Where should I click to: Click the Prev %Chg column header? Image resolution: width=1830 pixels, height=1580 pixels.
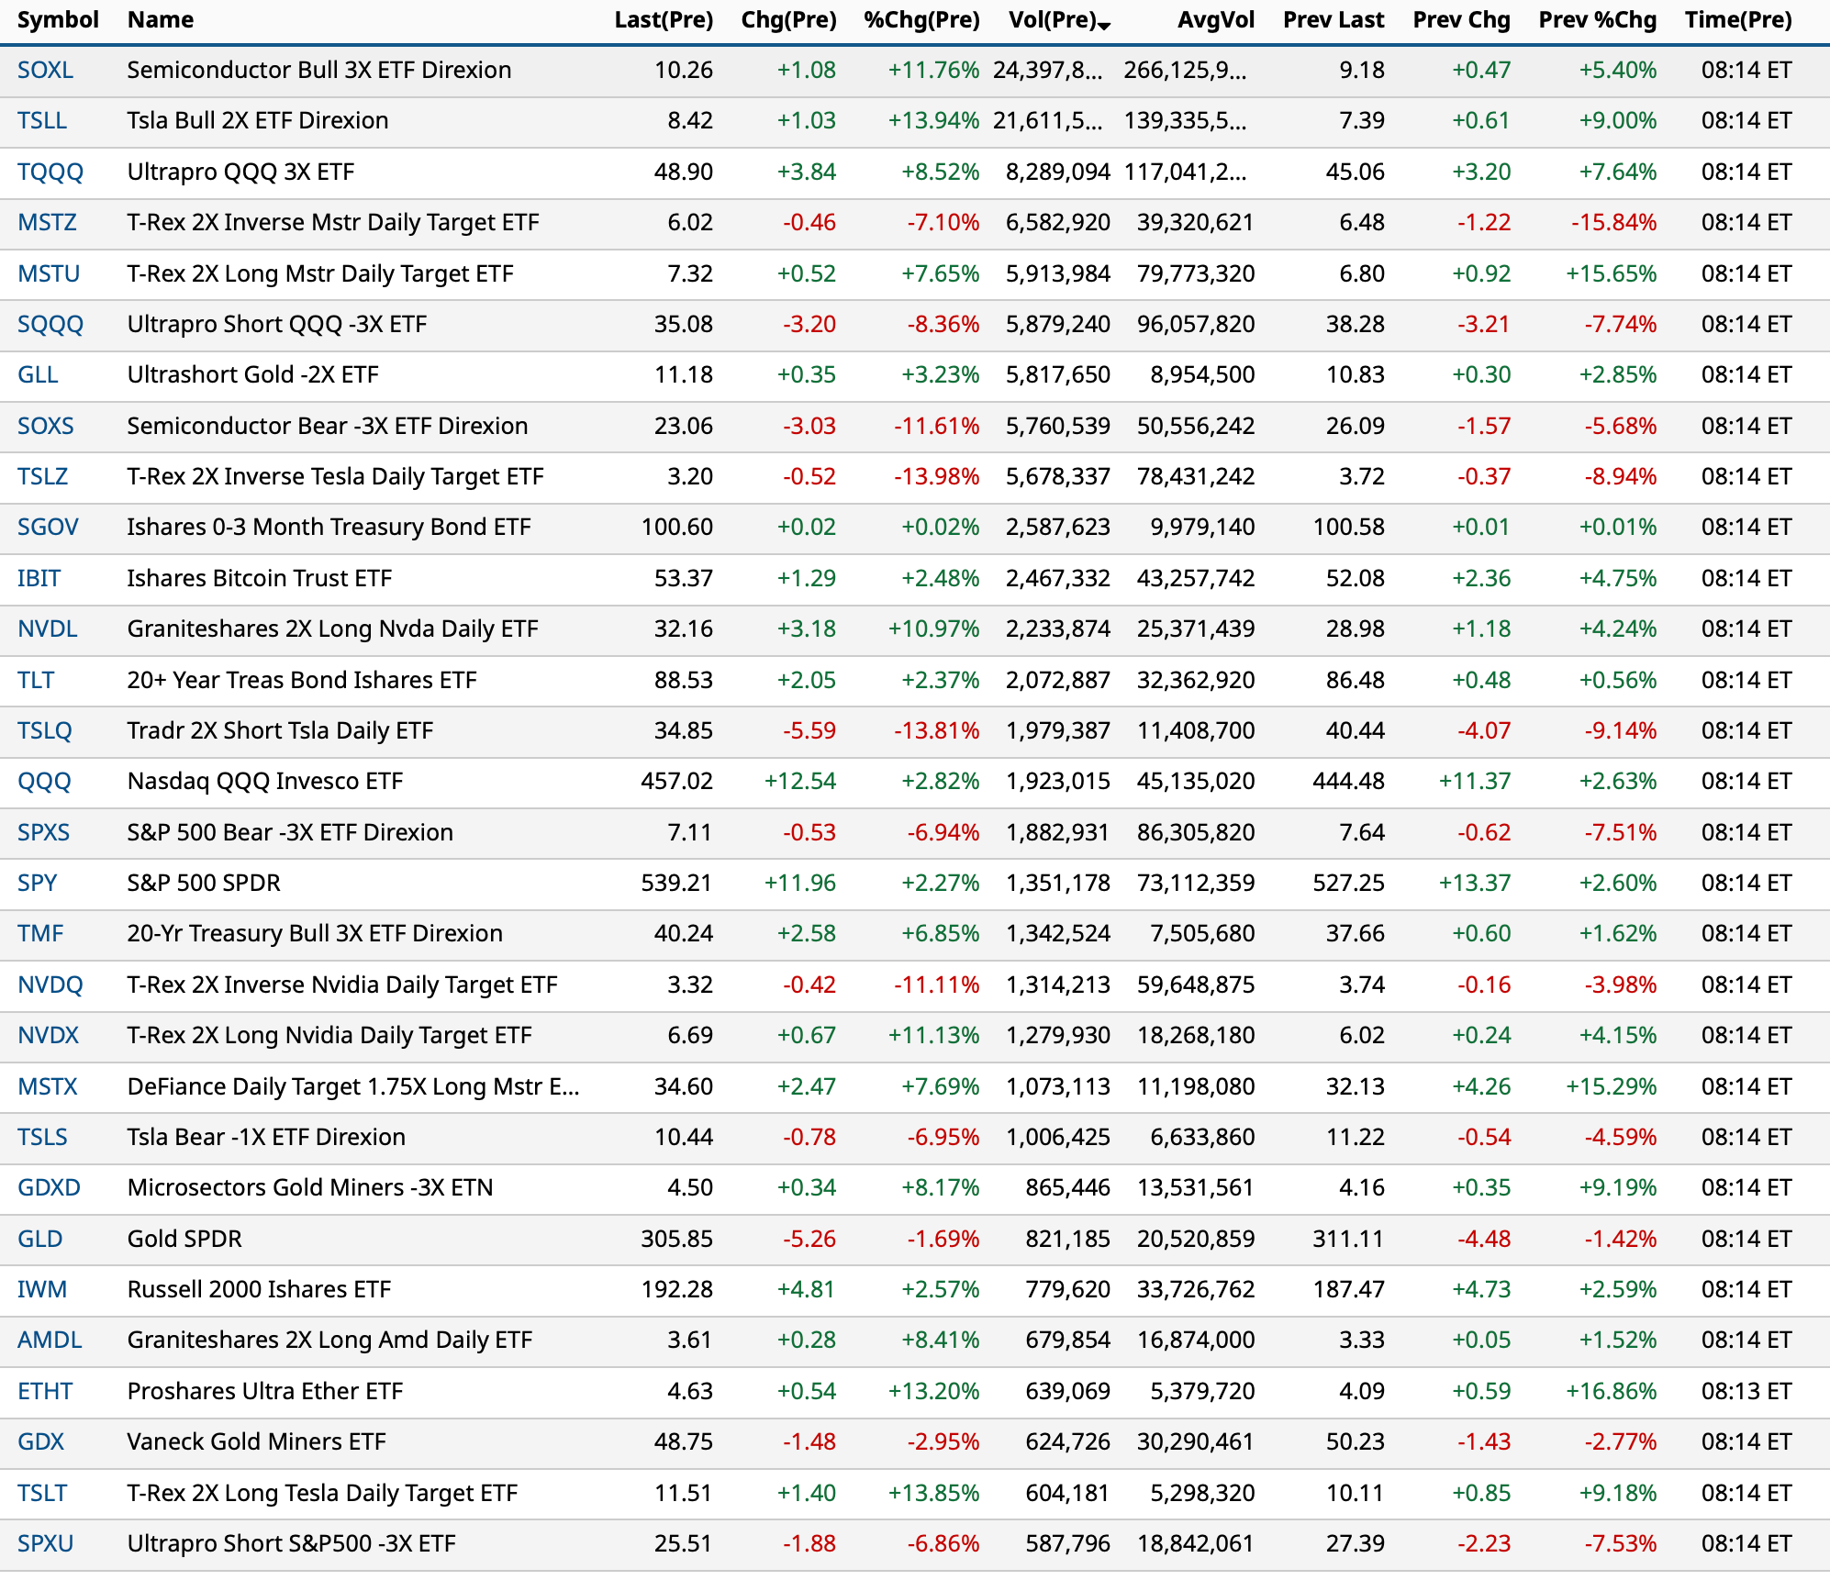point(1597,20)
